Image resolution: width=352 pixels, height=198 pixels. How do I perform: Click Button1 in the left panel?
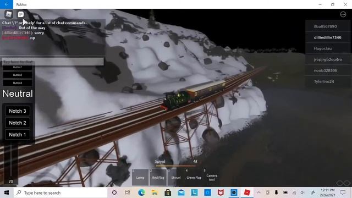(x=18, y=67)
